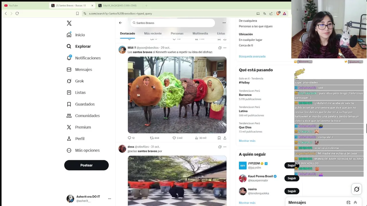
Task: Open Comunidades from sidebar
Action: pyautogui.click(x=83, y=116)
